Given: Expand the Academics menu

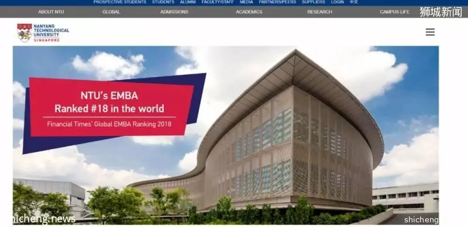Looking at the screenshot, I should [x=249, y=12].
